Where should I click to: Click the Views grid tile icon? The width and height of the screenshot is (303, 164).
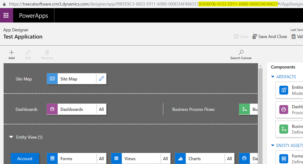coord(116,159)
